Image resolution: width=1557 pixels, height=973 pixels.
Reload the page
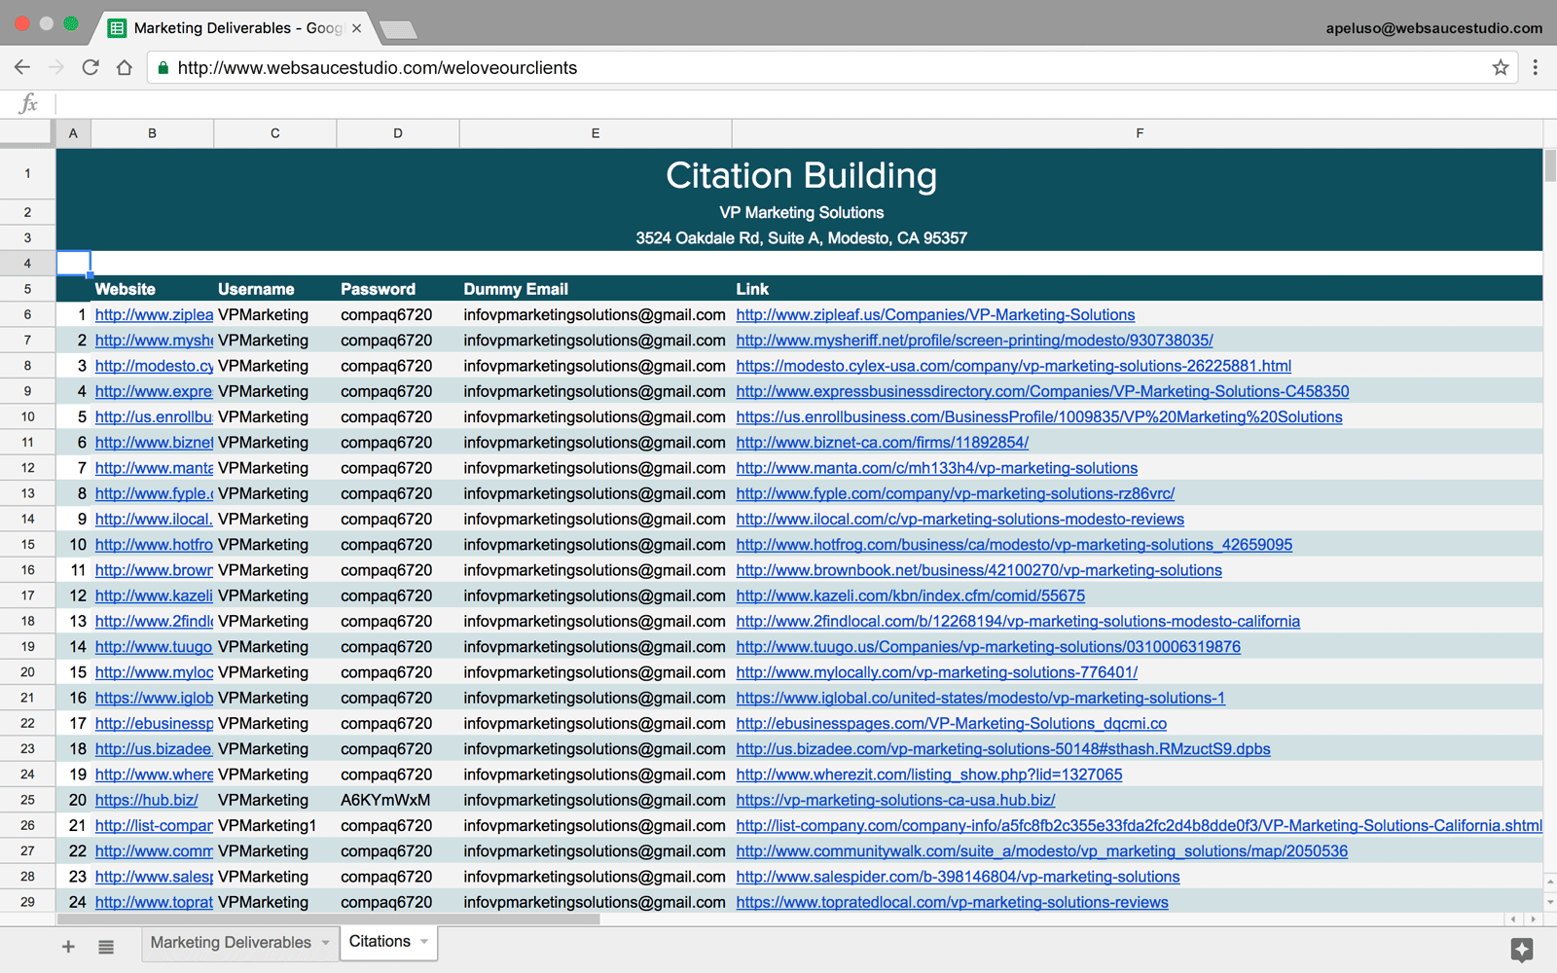tap(91, 67)
